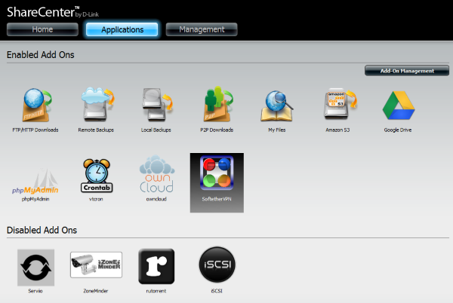Open the Management tab

tap(202, 29)
